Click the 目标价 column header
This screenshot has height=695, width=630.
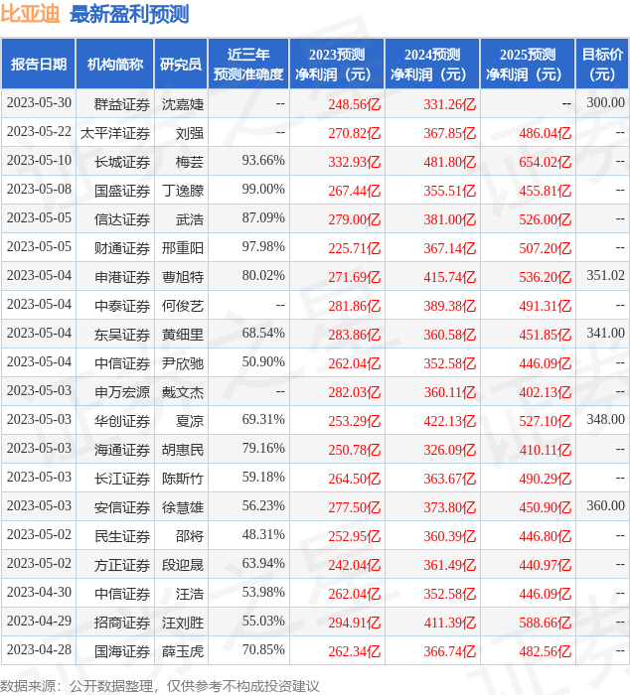pyautogui.click(x=602, y=64)
